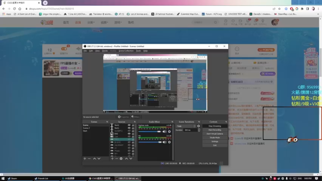Open the Douyu 游戏 dropdown in the top navigation
This screenshot has width=322, height=181.
(118, 23)
